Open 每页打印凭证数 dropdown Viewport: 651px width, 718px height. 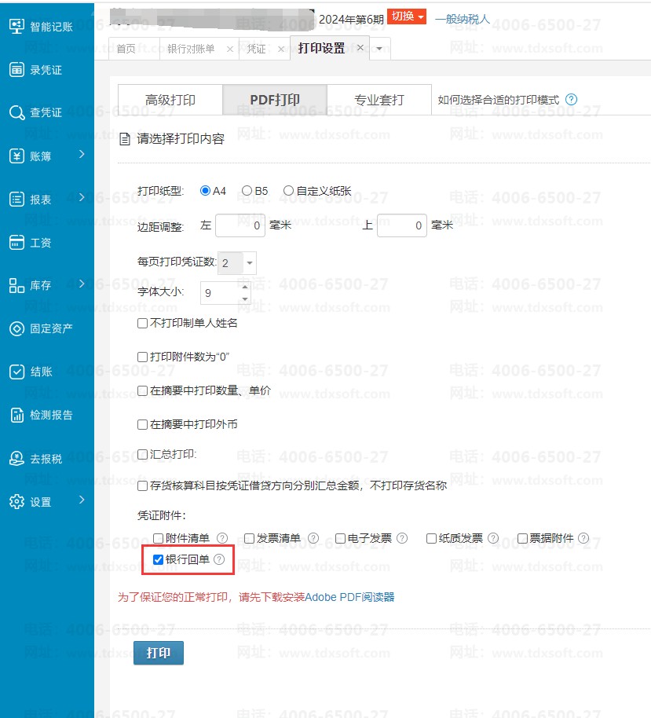pos(249,263)
